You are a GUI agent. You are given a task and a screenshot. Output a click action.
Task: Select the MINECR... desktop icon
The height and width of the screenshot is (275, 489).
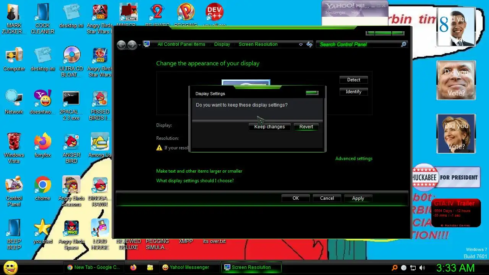[128, 15]
